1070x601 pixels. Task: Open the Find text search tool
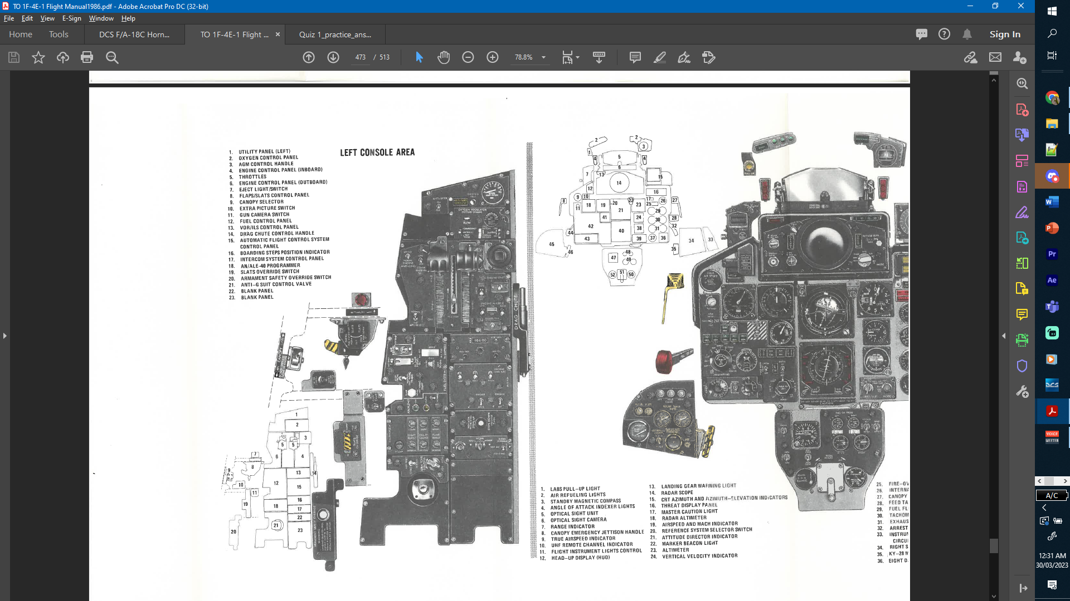point(112,57)
